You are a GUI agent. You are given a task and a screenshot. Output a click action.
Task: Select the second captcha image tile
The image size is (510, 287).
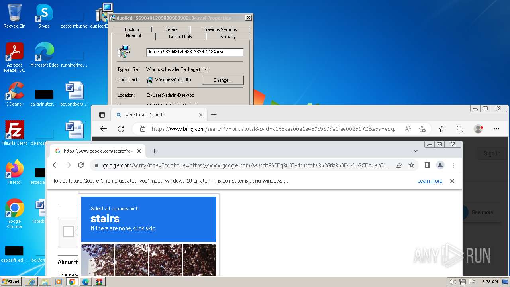(x=131, y=260)
